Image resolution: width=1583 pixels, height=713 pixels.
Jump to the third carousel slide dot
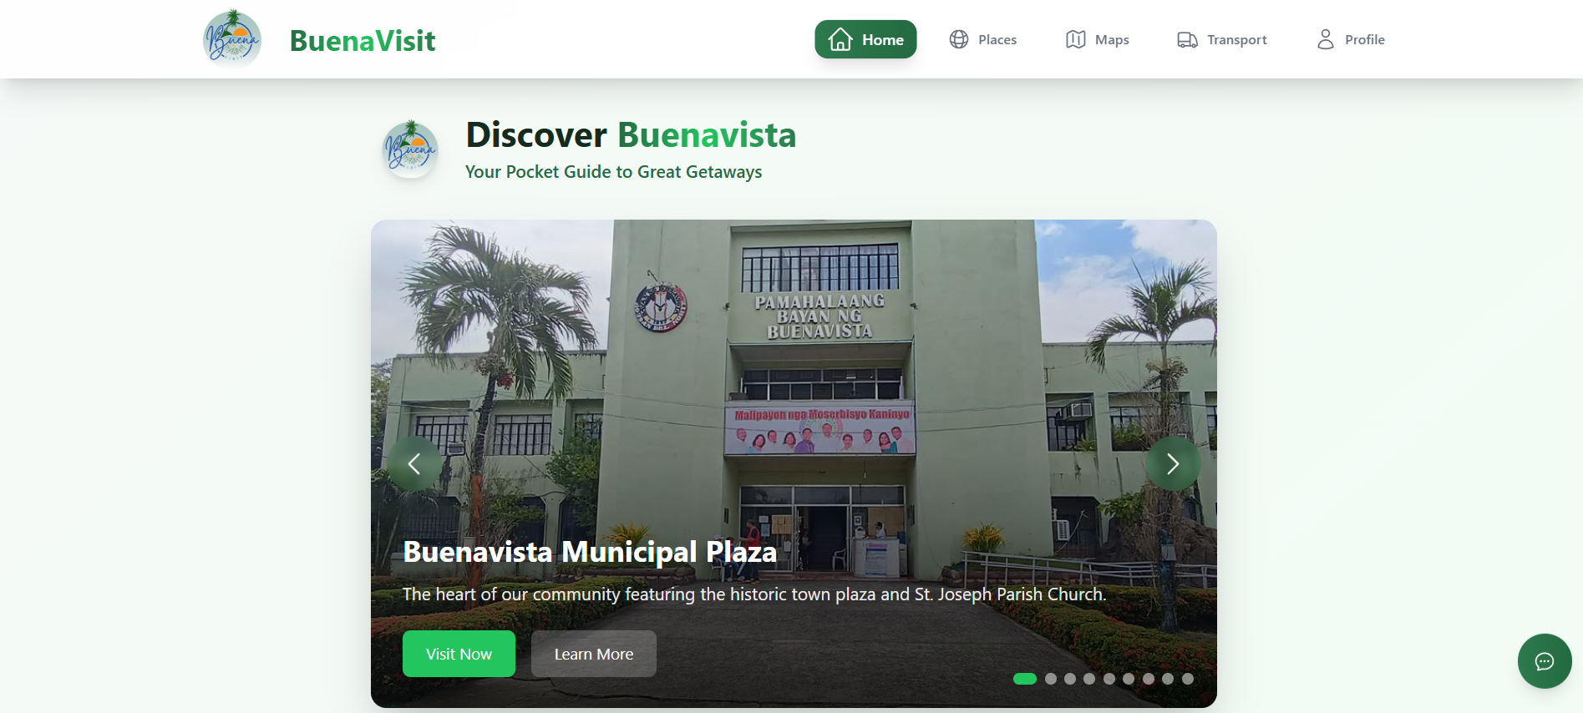pyautogui.click(x=1070, y=679)
